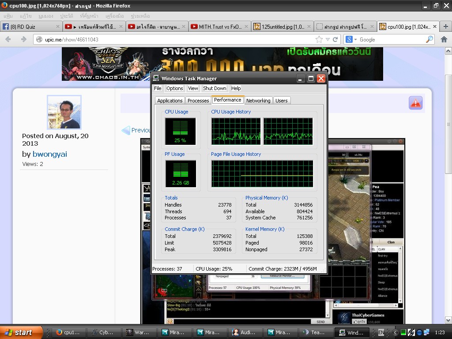The height and width of the screenshot is (339, 452).
Task: Close the cpu100.jpg browser tab
Action: tap(435, 26)
